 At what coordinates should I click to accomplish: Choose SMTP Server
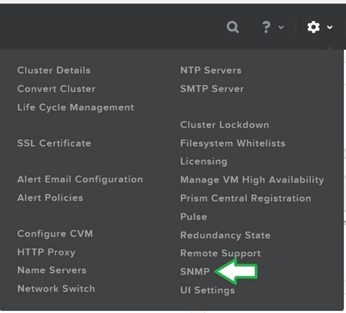pyautogui.click(x=212, y=89)
